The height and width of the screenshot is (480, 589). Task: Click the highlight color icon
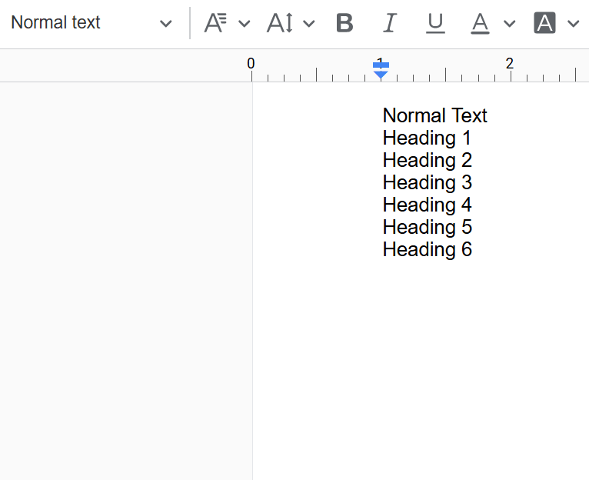(544, 23)
